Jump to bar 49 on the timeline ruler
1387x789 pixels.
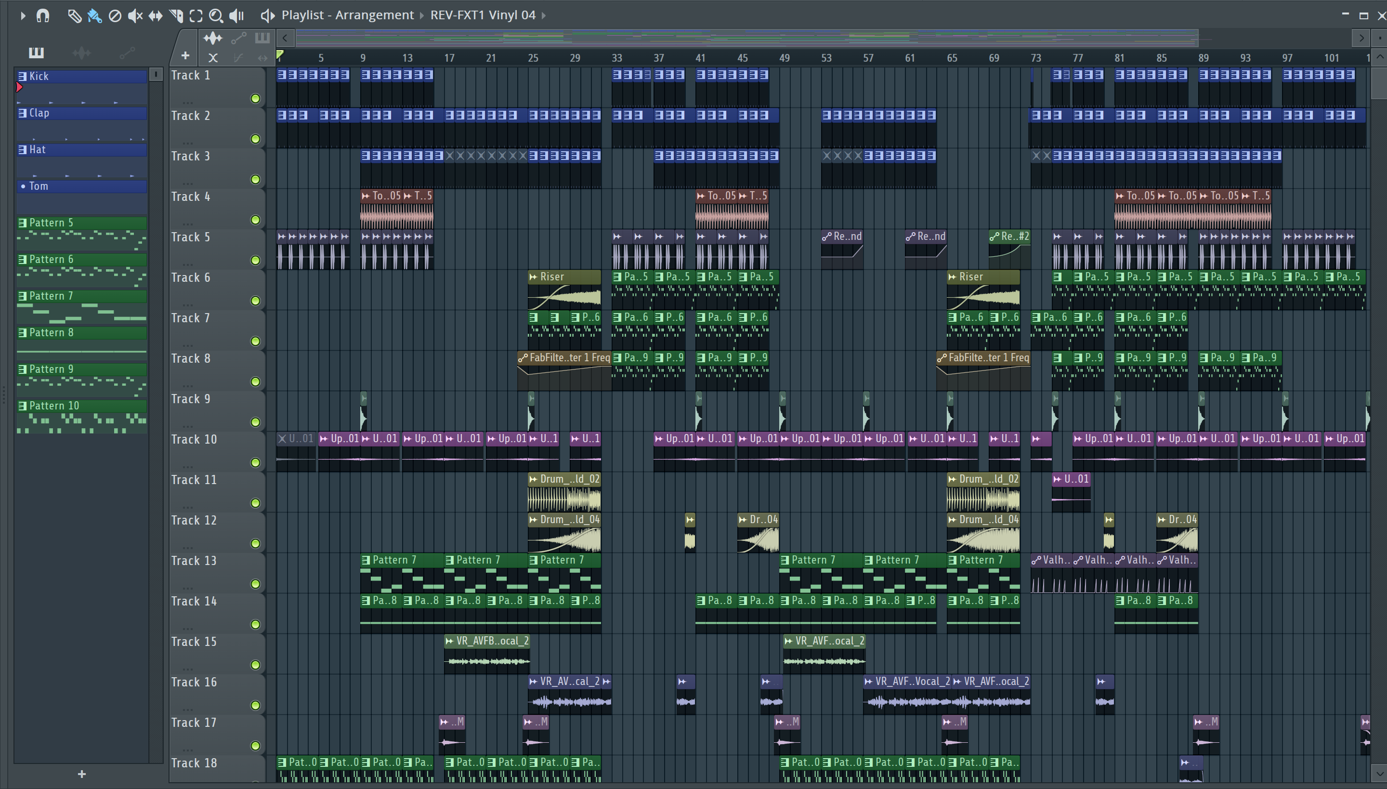(785, 58)
